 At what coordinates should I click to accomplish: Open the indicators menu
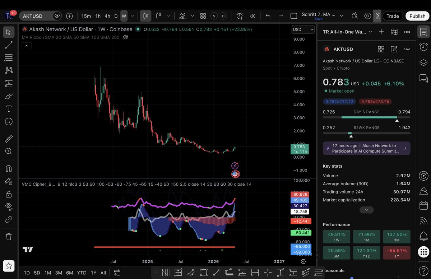(182, 16)
